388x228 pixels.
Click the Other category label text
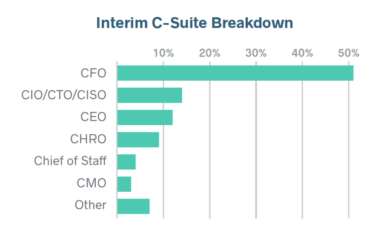coord(91,206)
